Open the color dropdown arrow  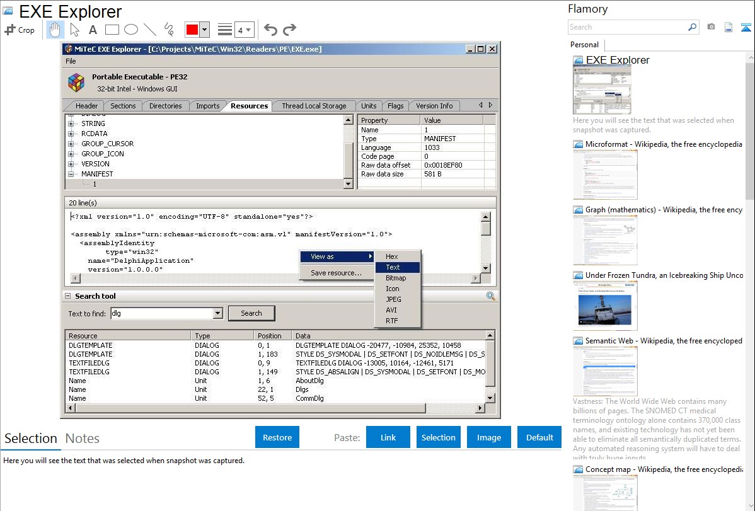pyautogui.click(x=205, y=30)
